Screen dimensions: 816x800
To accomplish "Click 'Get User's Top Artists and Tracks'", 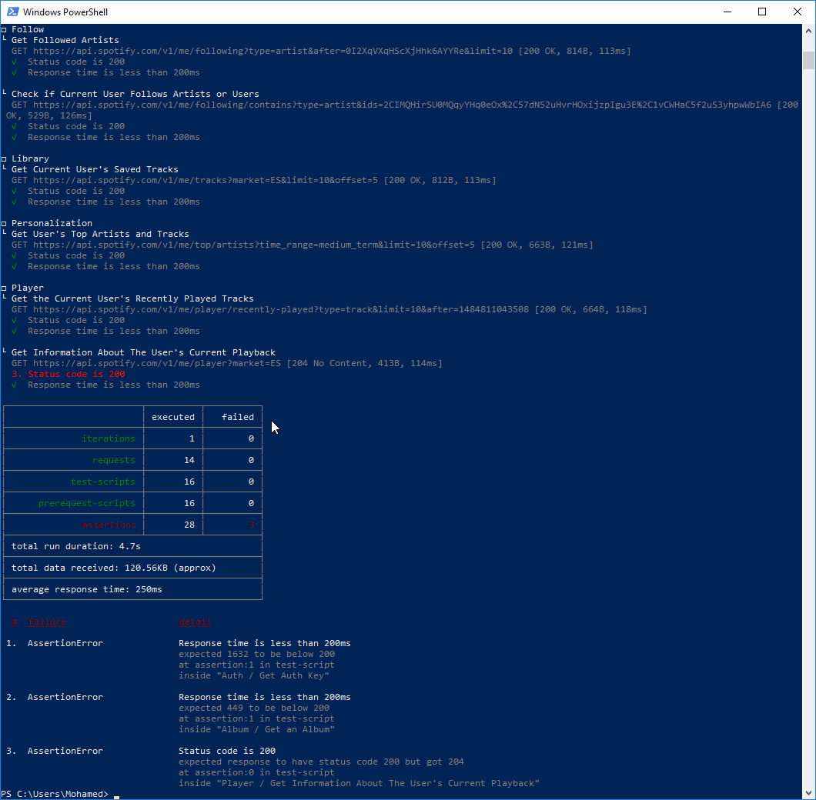I will [100, 234].
